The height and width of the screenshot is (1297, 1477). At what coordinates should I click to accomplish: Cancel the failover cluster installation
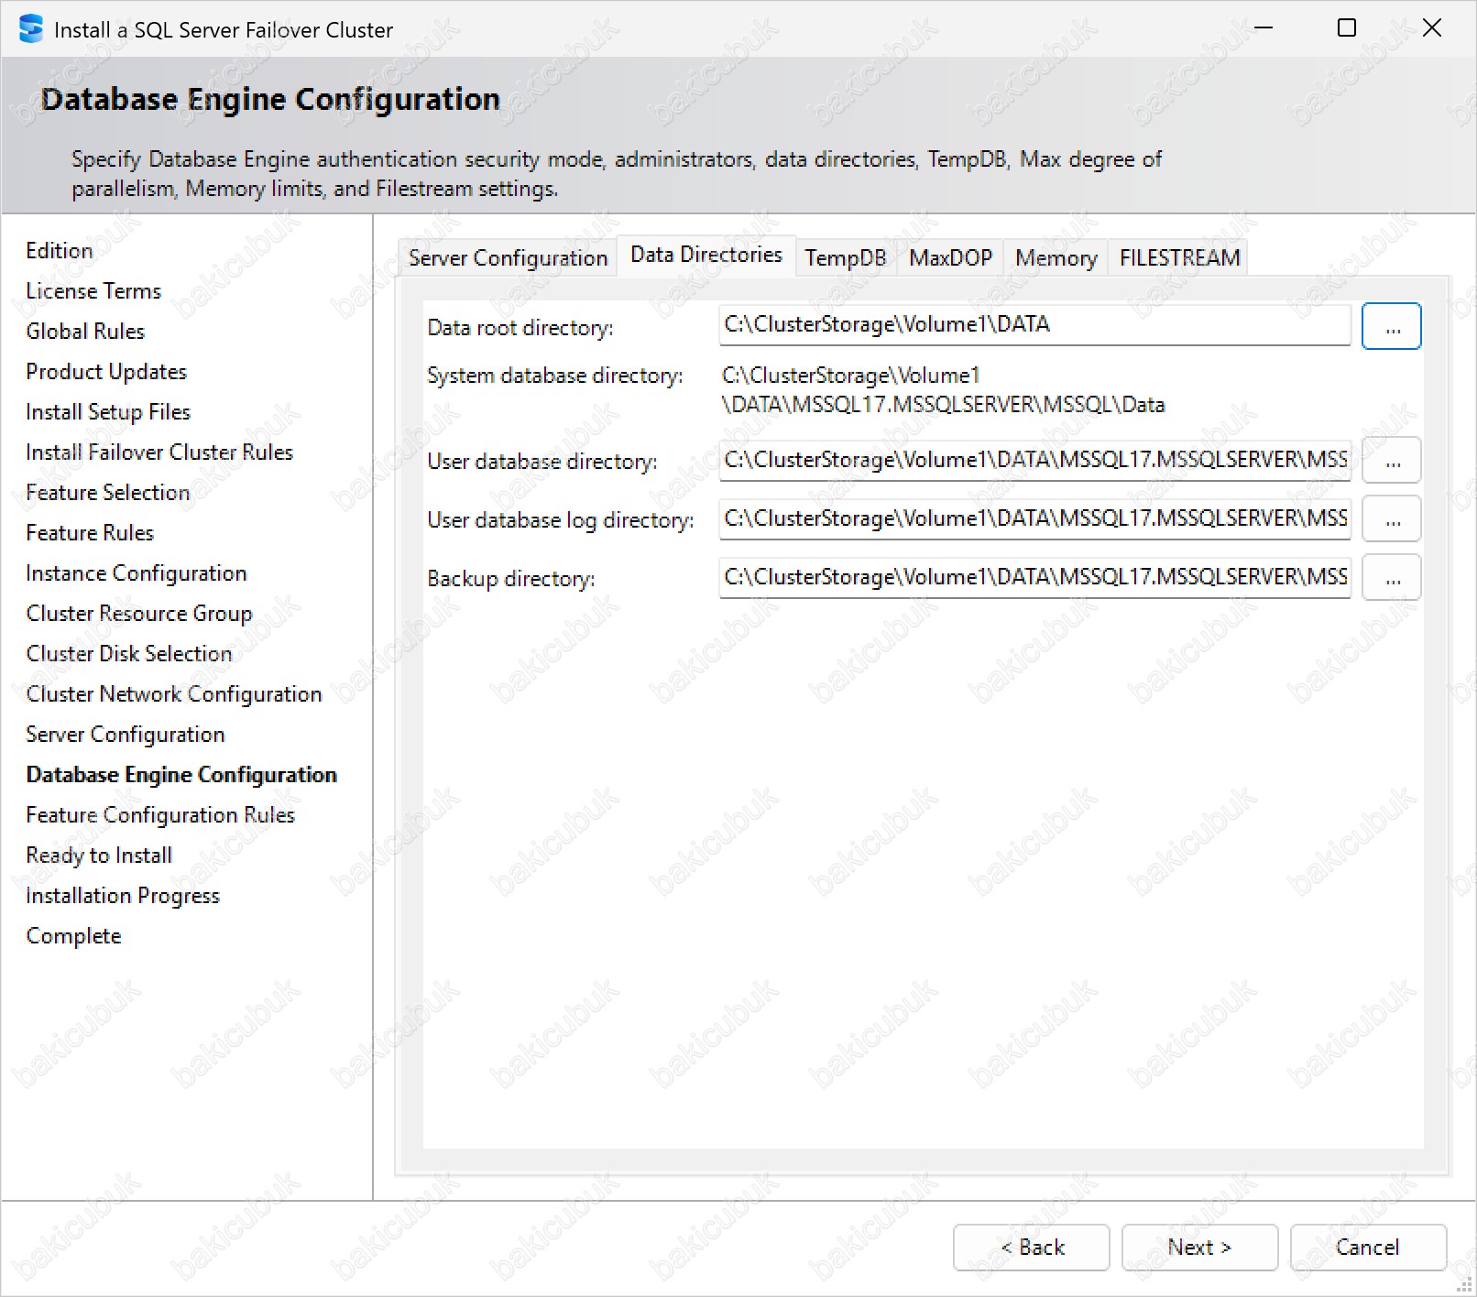[1368, 1248]
